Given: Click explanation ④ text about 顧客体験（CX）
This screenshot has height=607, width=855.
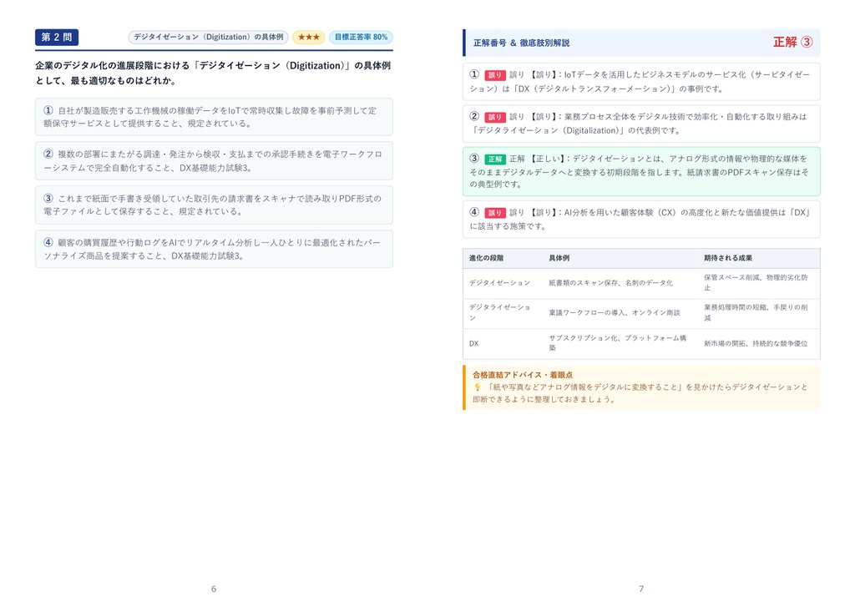Looking at the screenshot, I should click(x=640, y=220).
